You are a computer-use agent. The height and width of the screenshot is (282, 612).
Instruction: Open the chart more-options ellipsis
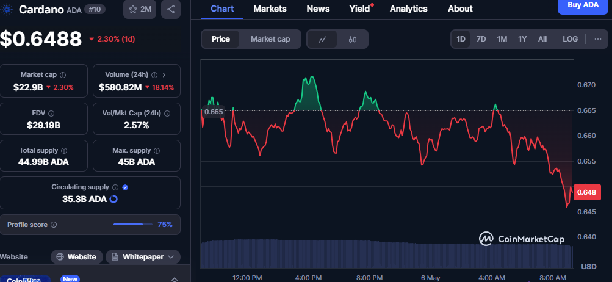point(598,39)
